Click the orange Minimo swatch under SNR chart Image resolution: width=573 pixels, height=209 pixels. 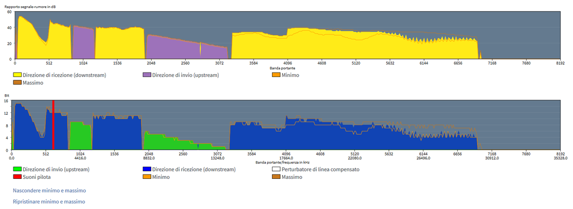click(276, 75)
